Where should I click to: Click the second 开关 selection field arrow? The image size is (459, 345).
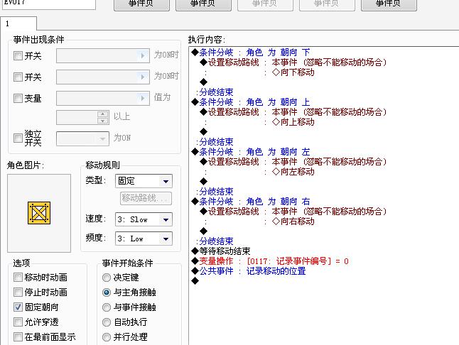click(143, 77)
